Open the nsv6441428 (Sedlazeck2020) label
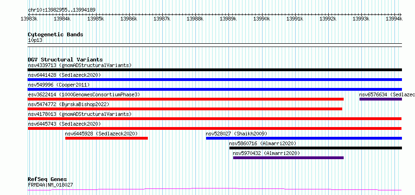Viewport: 415px width, 195px height. (x=64, y=75)
